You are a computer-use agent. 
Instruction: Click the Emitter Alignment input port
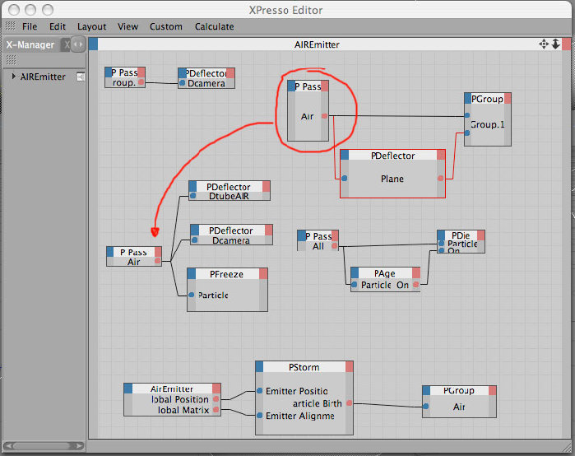click(260, 416)
